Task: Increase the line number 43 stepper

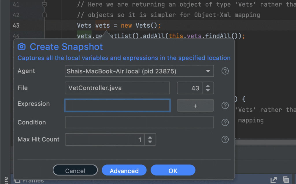Action: [208, 86]
